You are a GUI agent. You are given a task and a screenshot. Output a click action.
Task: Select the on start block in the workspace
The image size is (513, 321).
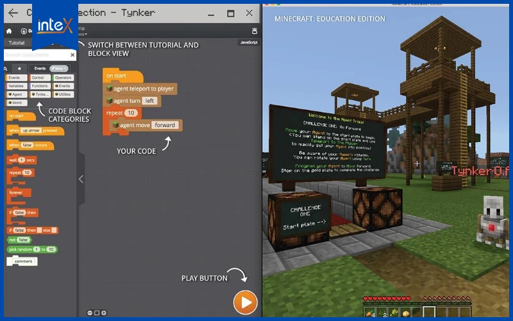(x=122, y=76)
